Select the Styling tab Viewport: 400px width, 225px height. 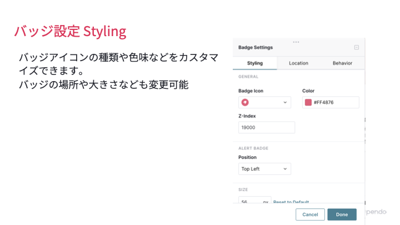click(255, 63)
